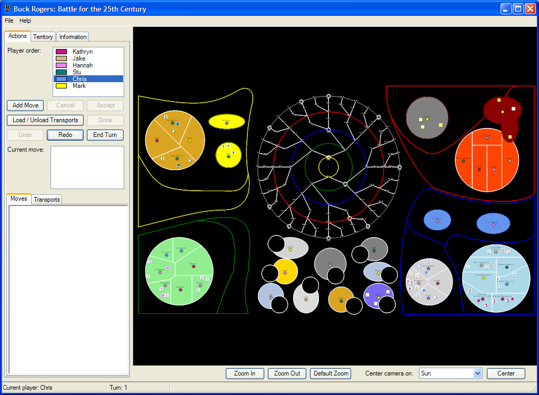Click magenta Farside dot on the Moon
Image resolution: width=539 pixels, height=395 pixels.
(x=437, y=284)
